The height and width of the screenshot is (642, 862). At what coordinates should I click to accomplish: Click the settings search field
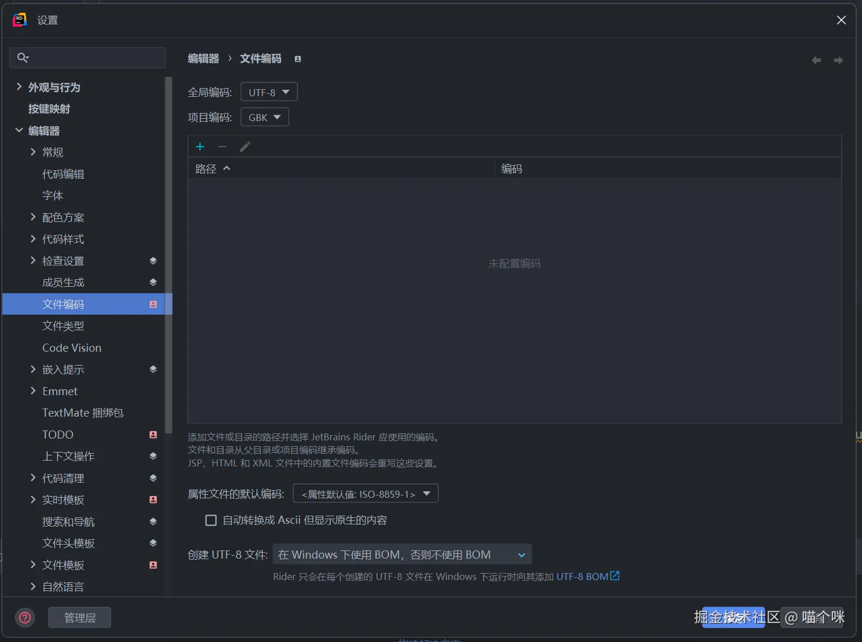pyautogui.click(x=88, y=57)
